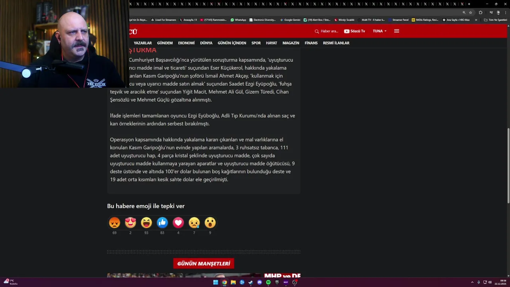Open the browser extensions puzzle icon

481,12
